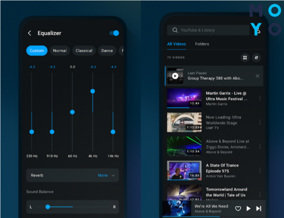
Task: Click 'Martin Garrix - Live @ Ultra Music Festival' title
Action: coord(226,96)
